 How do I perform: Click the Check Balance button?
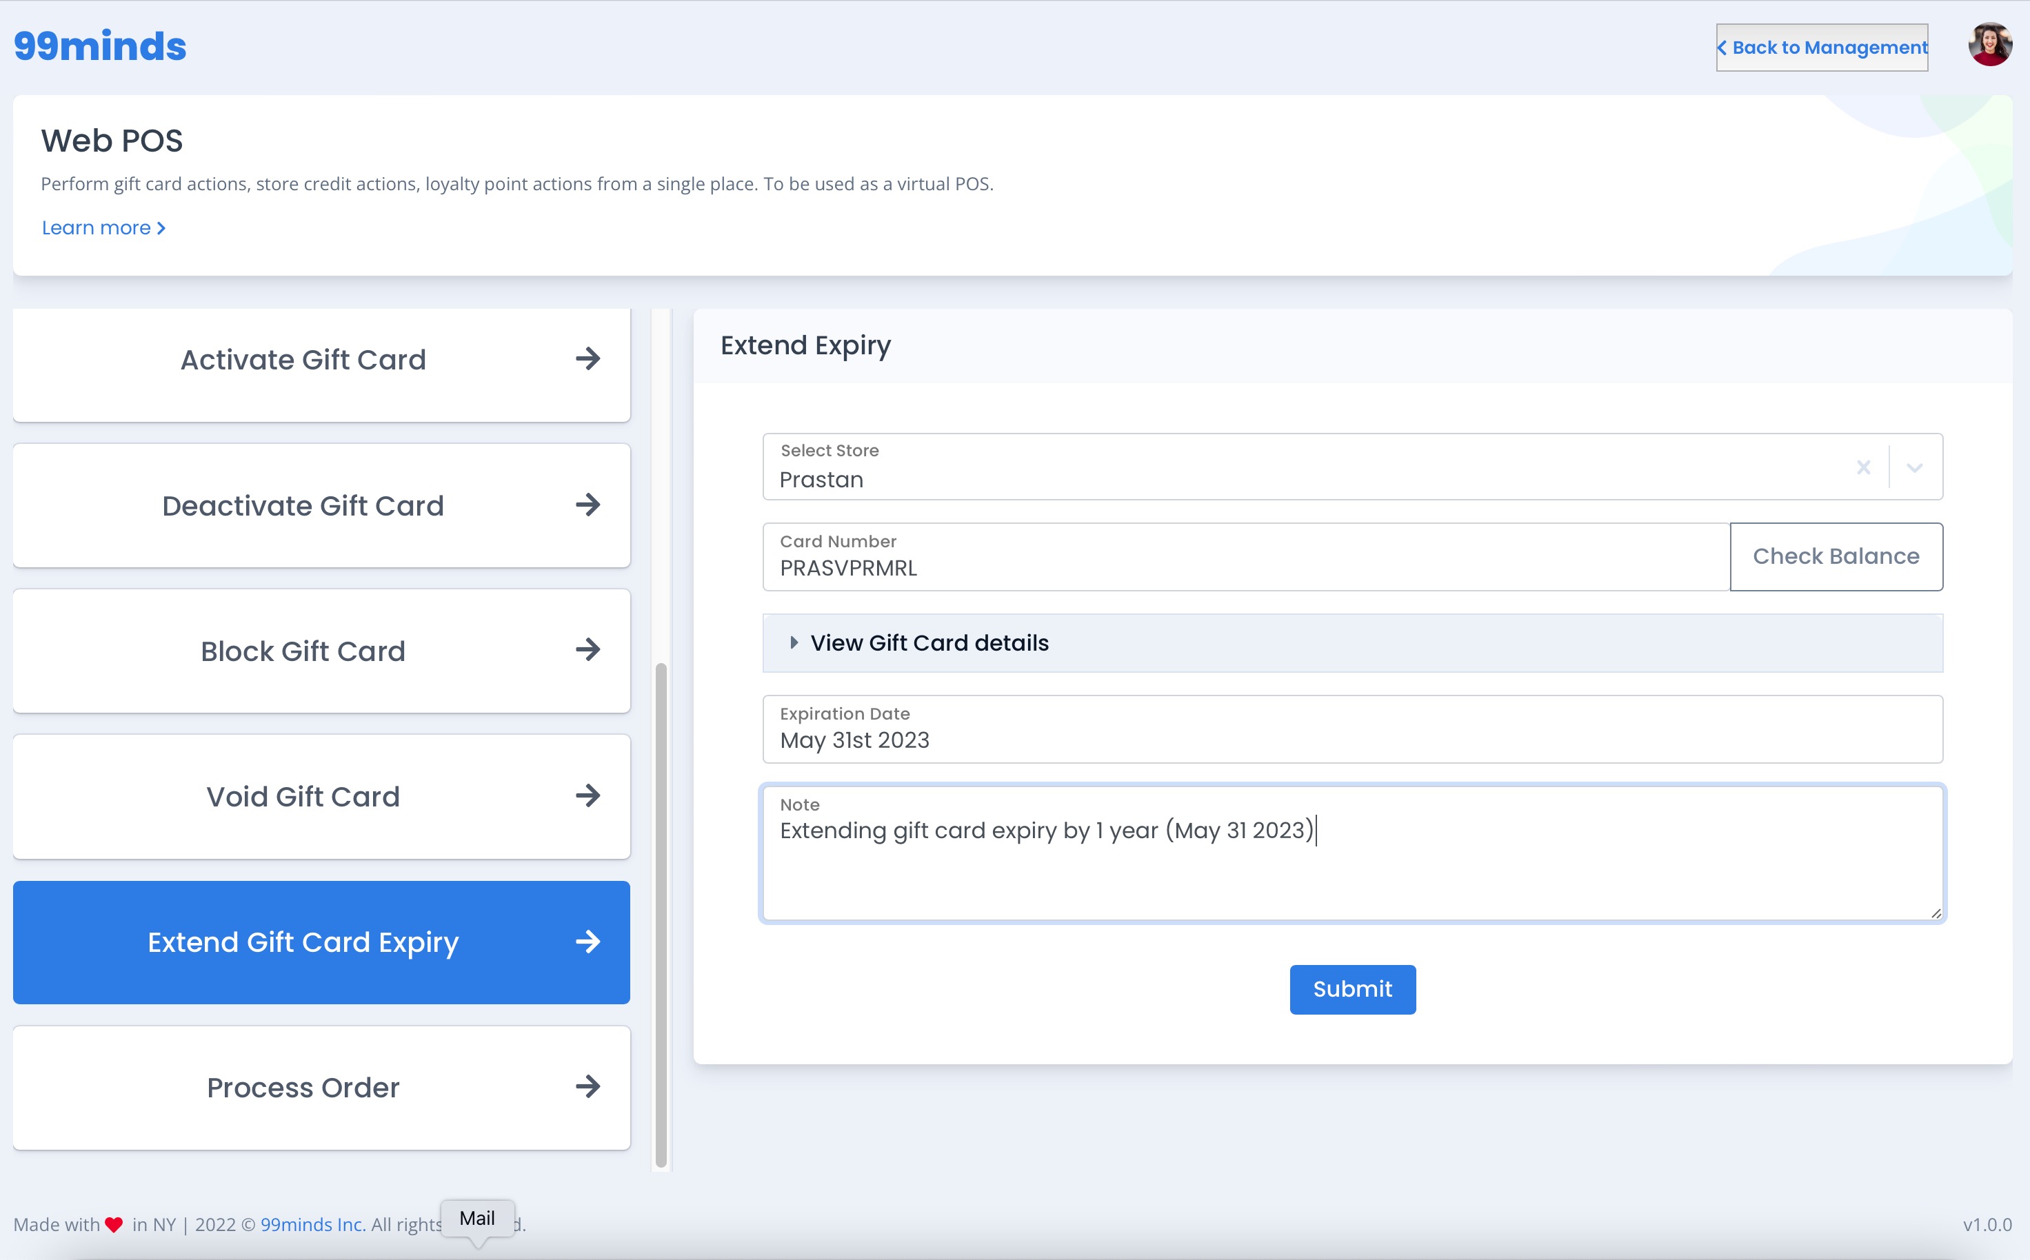[x=1837, y=557]
